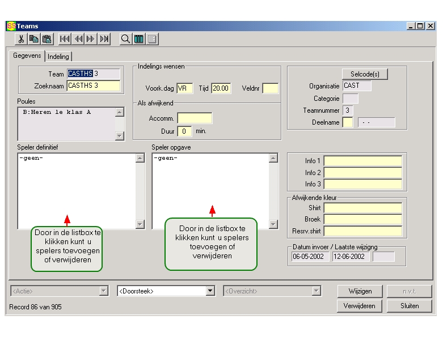Click the Copy icon in toolbar

point(34,39)
